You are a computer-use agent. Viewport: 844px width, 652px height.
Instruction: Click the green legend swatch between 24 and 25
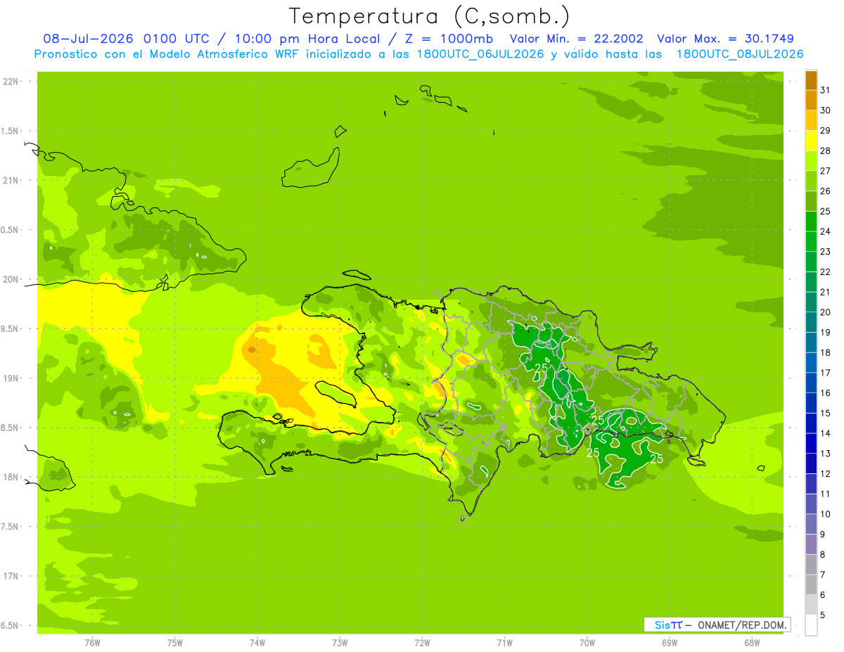point(811,221)
